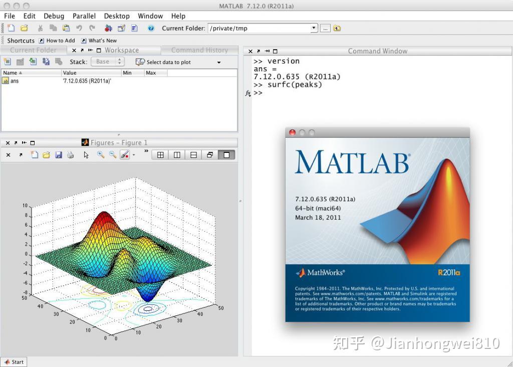Import data using the Workspace toolbar icon
Image resolution: width=513 pixels, height=367 pixels.
[33, 61]
